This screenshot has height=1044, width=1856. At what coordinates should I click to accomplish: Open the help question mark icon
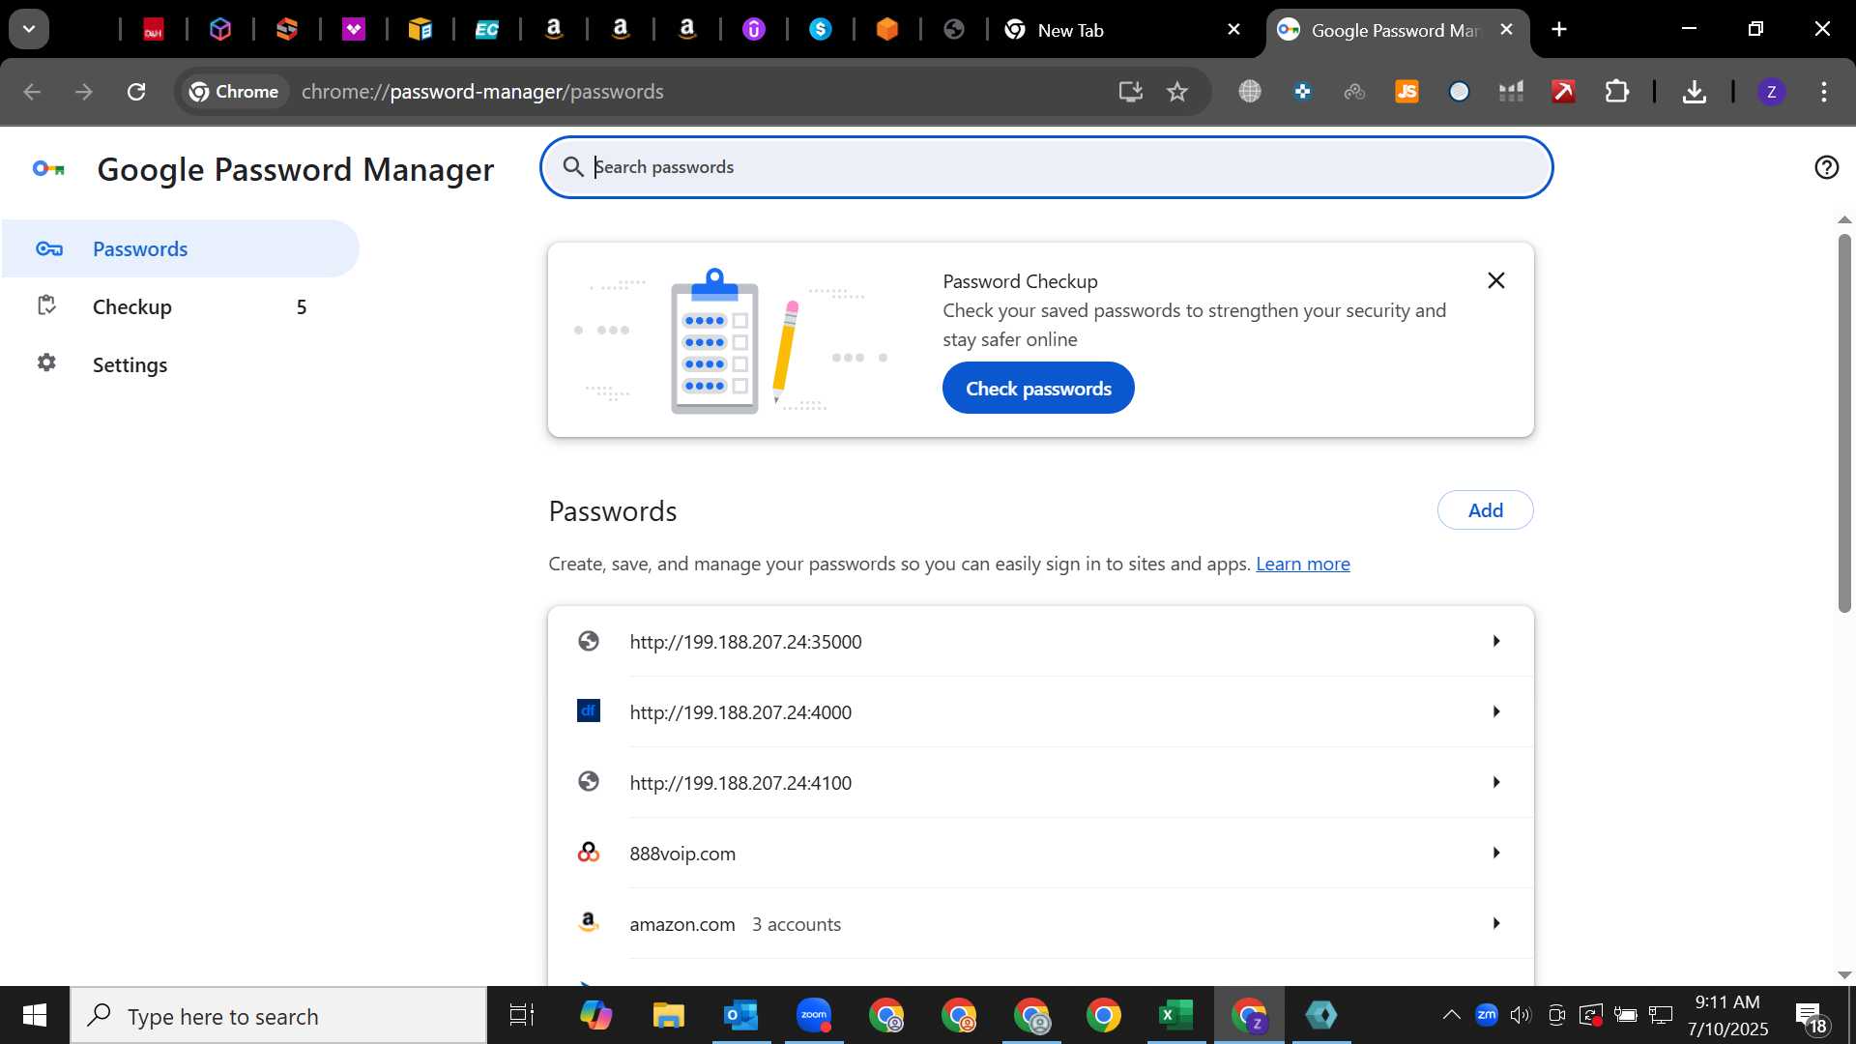[1826, 167]
